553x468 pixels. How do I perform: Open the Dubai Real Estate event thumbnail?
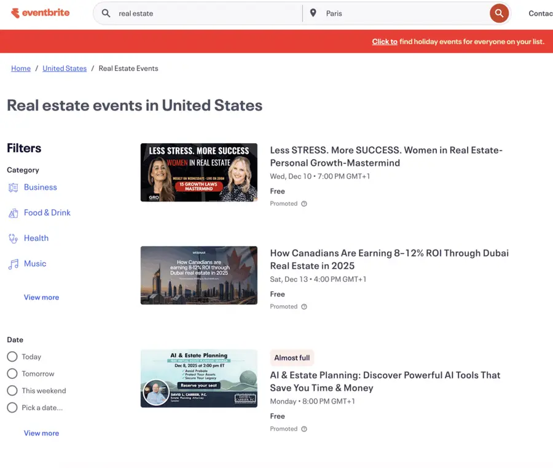pyautogui.click(x=198, y=275)
